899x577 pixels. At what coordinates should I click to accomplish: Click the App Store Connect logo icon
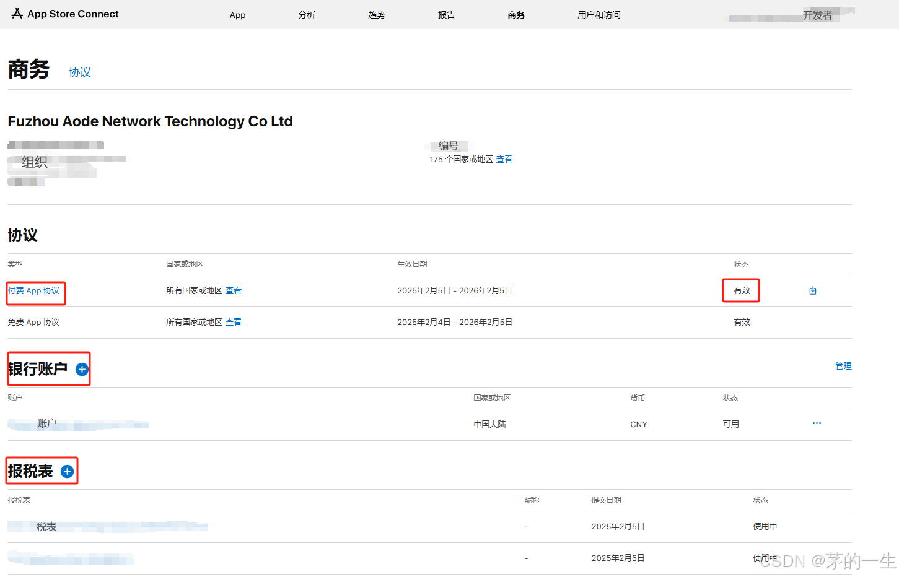point(17,14)
